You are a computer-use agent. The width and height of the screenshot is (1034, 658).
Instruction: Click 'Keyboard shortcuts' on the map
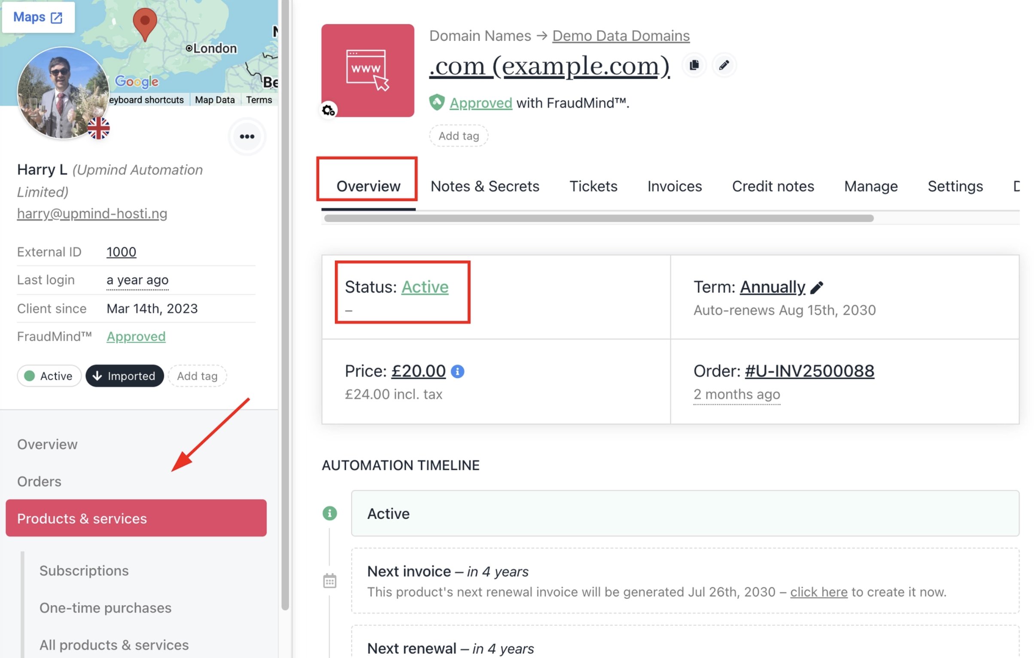coord(146,100)
